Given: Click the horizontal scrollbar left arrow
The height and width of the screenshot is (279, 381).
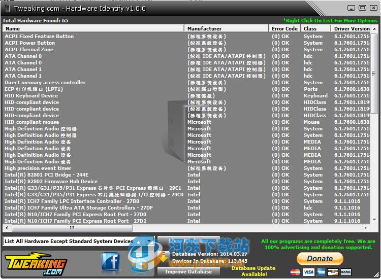Looking at the screenshot, I should 7,228.
